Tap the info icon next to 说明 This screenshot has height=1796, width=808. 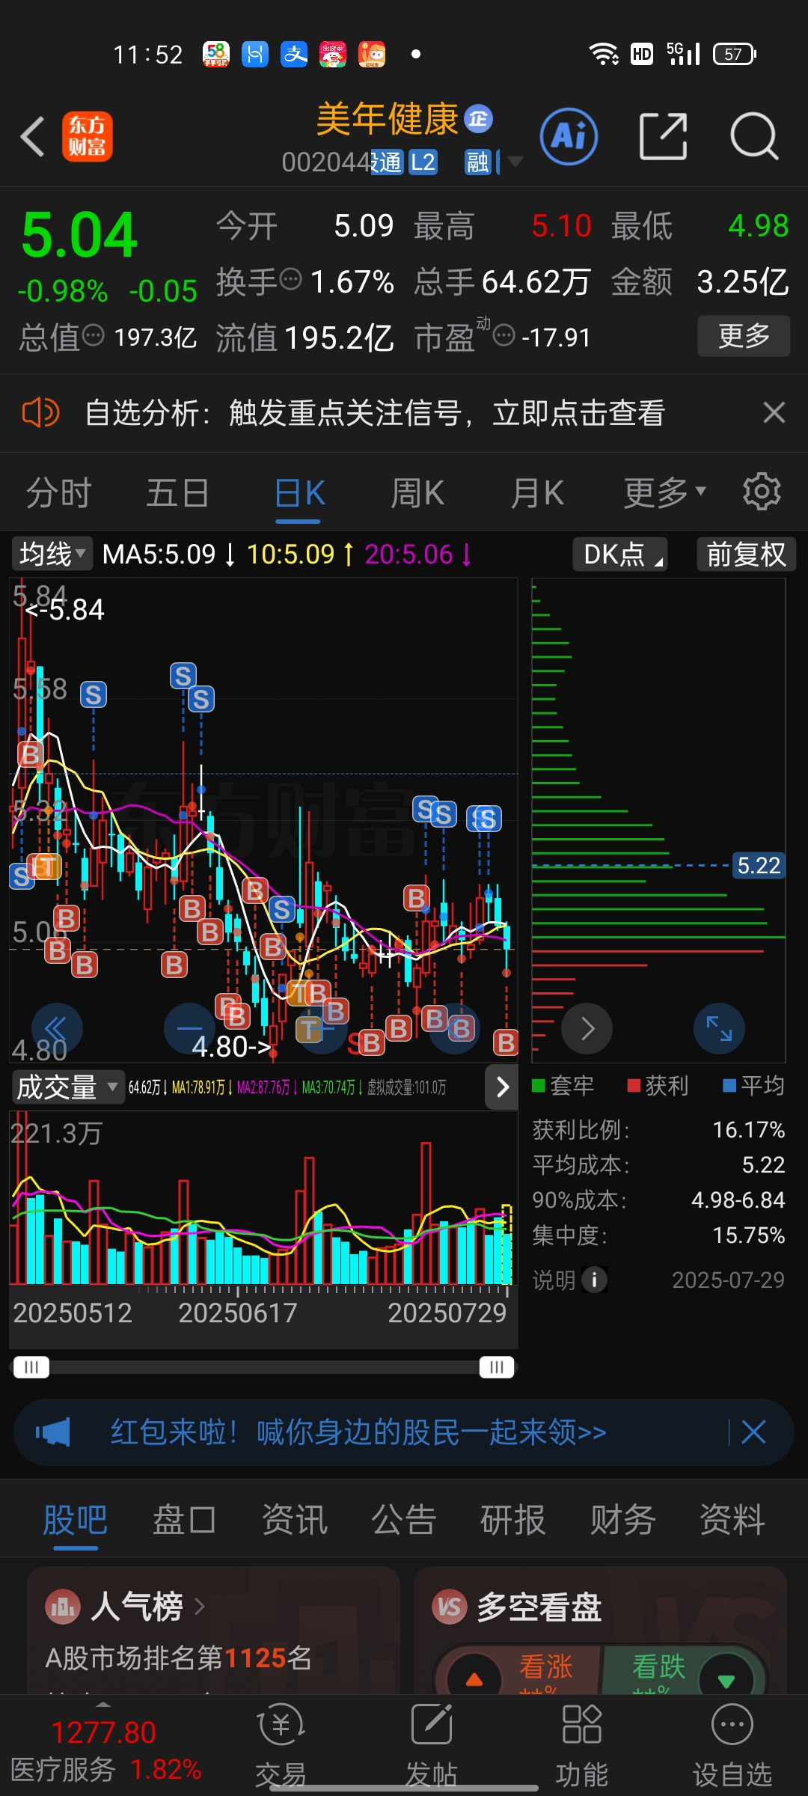point(595,1280)
